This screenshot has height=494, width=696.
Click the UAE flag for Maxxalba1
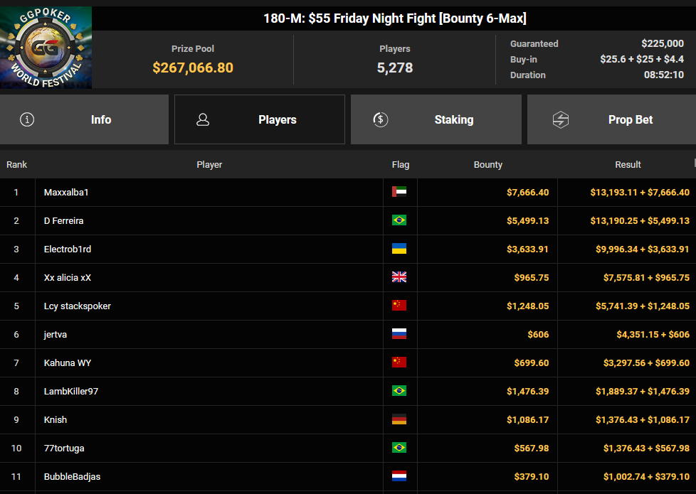pyautogui.click(x=399, y=192)
